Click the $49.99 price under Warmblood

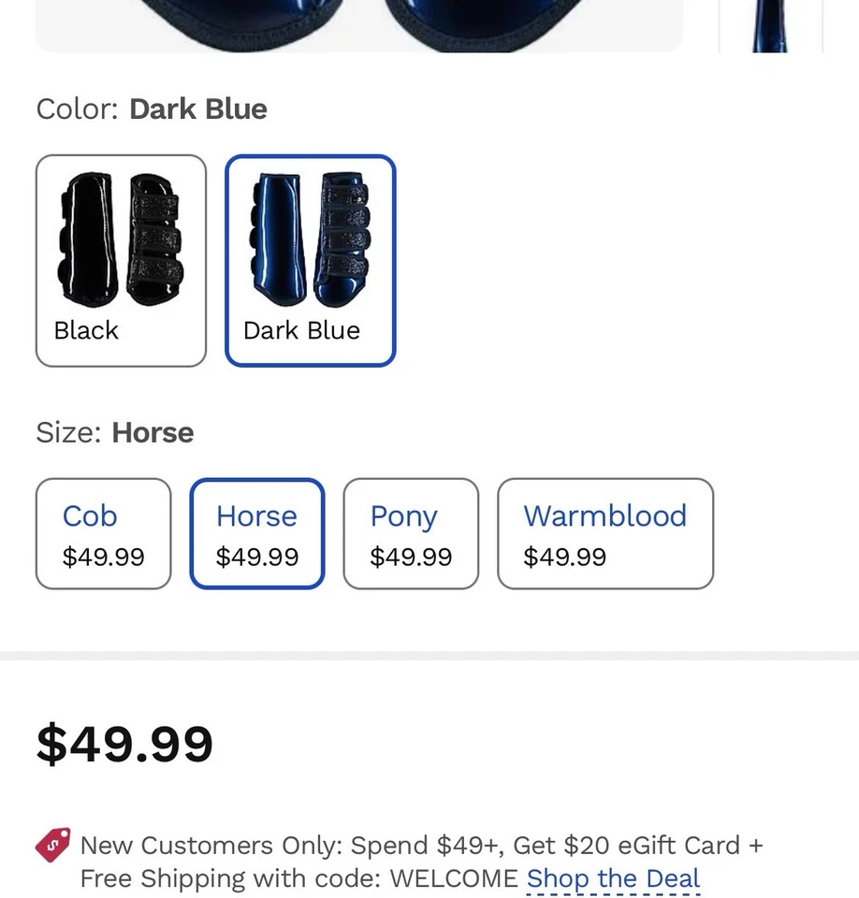pyautogui.click(x=565, y=556)
